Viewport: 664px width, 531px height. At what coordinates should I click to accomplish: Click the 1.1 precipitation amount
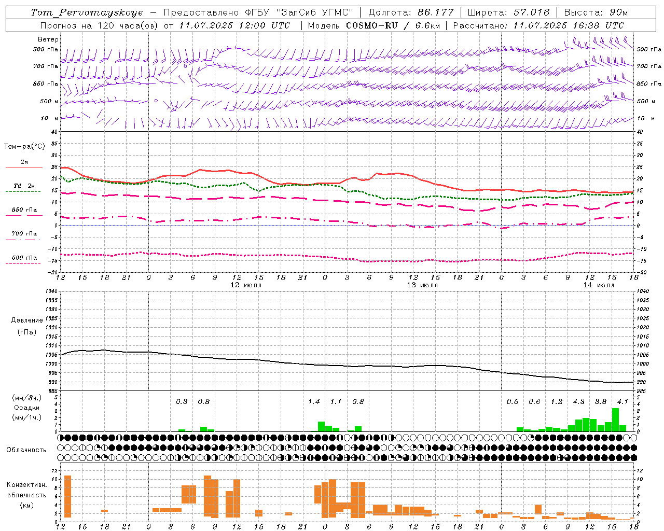tap(336, 402)
